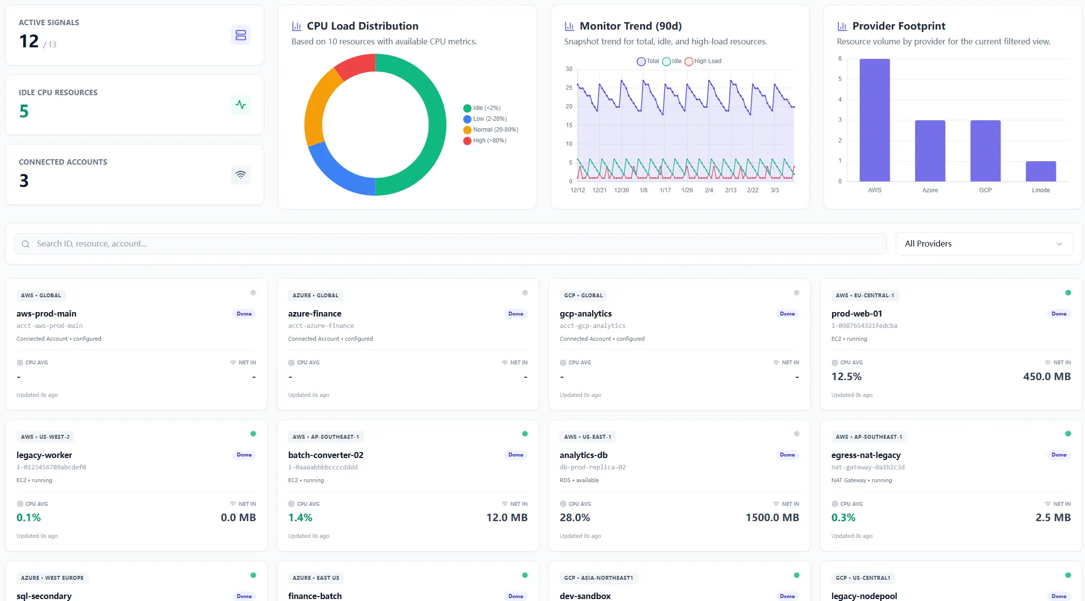This screenshot has width=1085, height=601.
Task: Toggle Idle (<2%) legend entry
Action: (482, 108)
